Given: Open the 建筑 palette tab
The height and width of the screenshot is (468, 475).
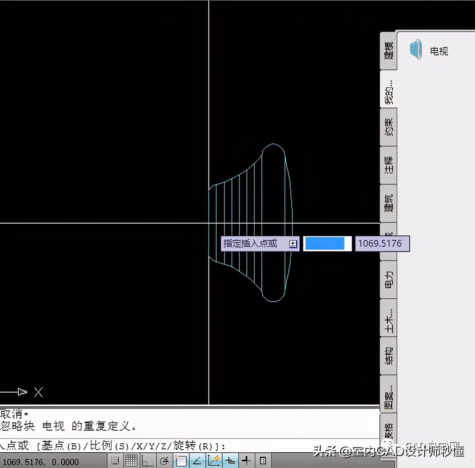Looking at the screenshot, I should [x=388, y=203].
